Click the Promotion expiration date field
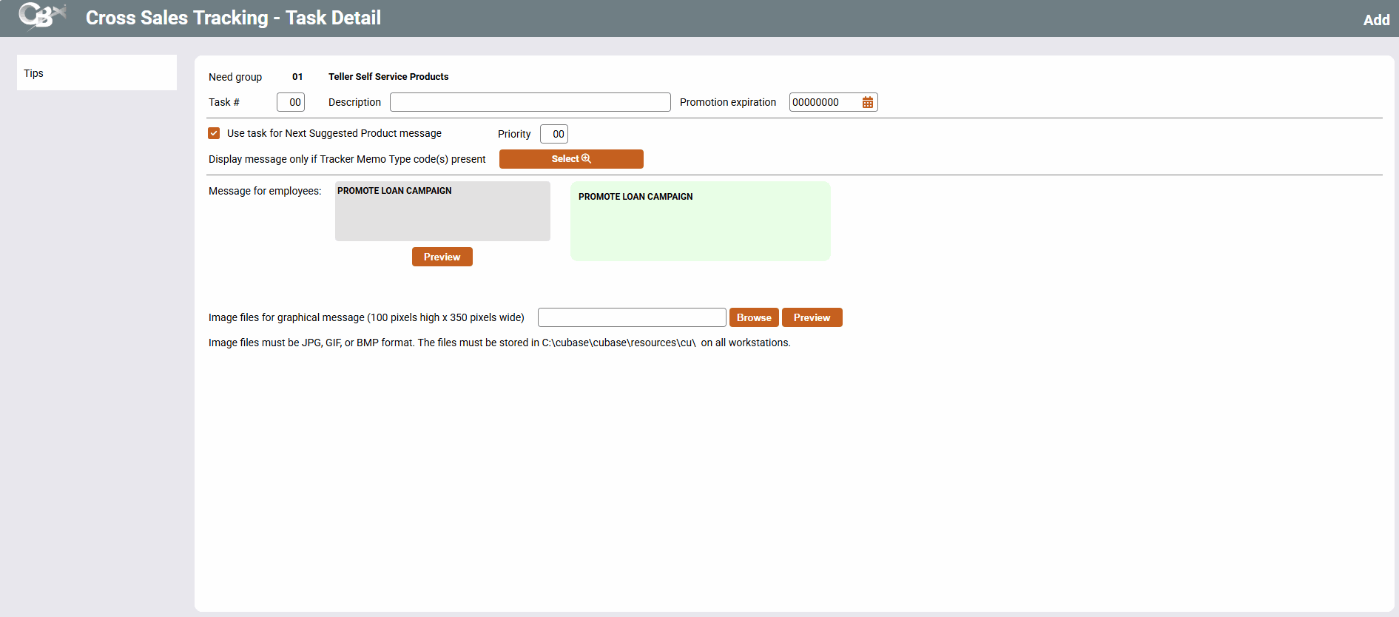 (823, 102)
